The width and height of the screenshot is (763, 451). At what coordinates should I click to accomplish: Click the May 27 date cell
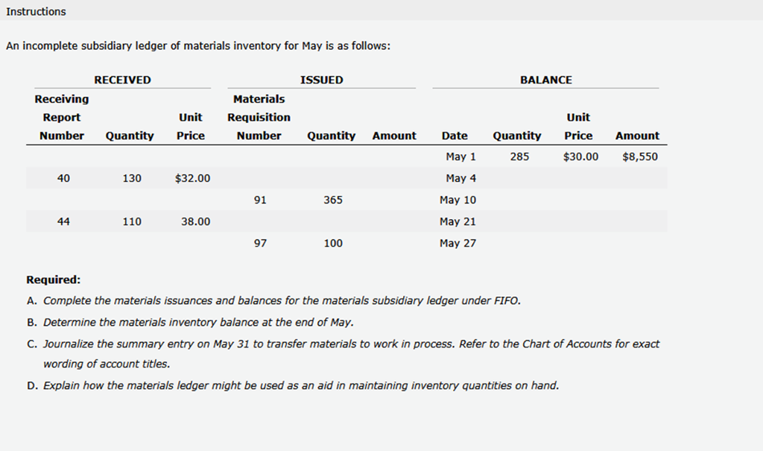[458, 243]
